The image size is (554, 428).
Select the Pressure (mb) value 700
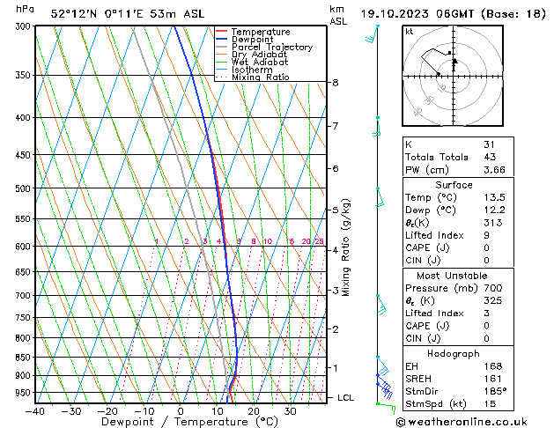point(493,288)
